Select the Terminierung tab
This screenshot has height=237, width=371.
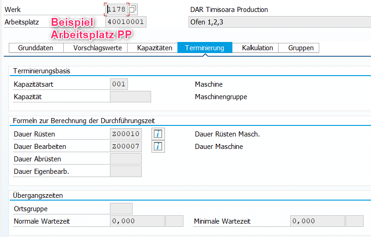(x=204, y=48)
